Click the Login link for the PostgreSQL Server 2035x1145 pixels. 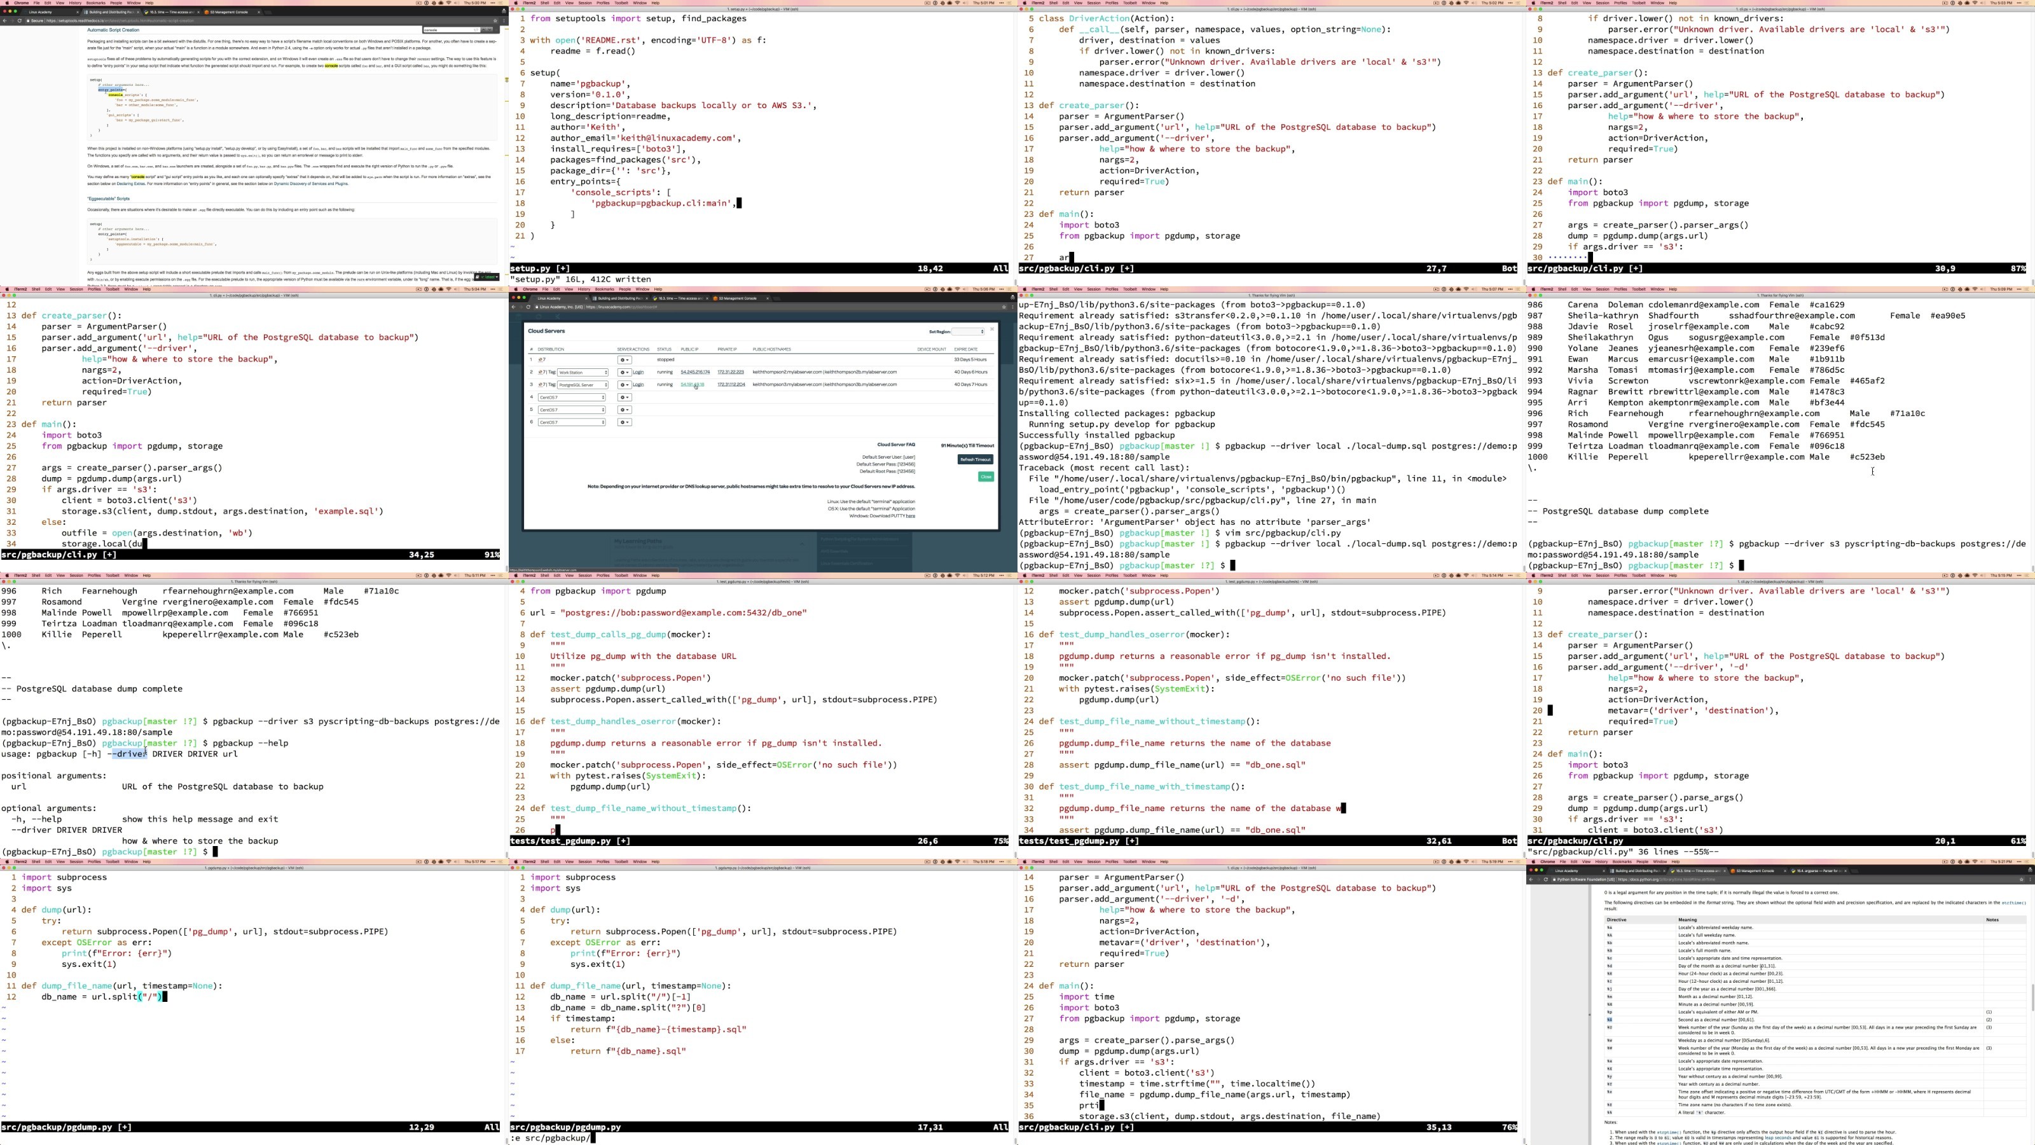pyautogui.click(x=638, y=385)
